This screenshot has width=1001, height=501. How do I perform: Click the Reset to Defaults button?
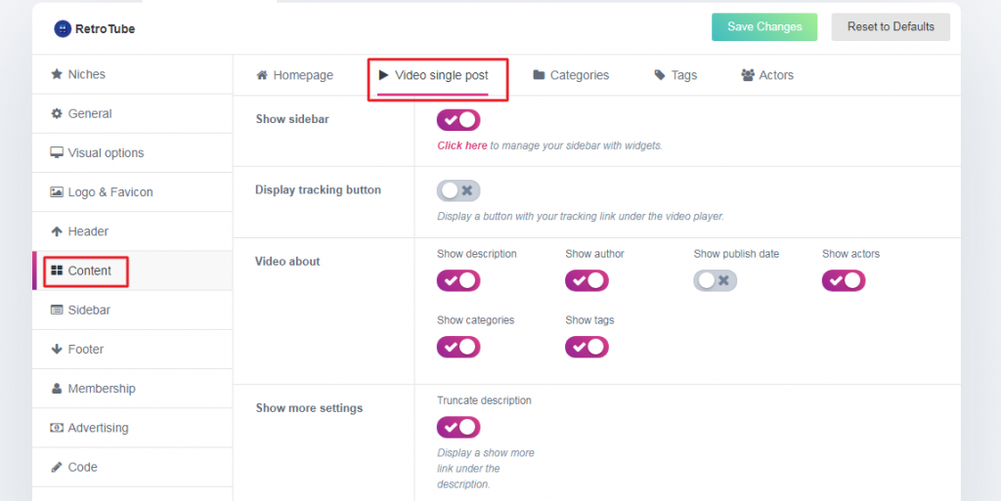(891, 26)
